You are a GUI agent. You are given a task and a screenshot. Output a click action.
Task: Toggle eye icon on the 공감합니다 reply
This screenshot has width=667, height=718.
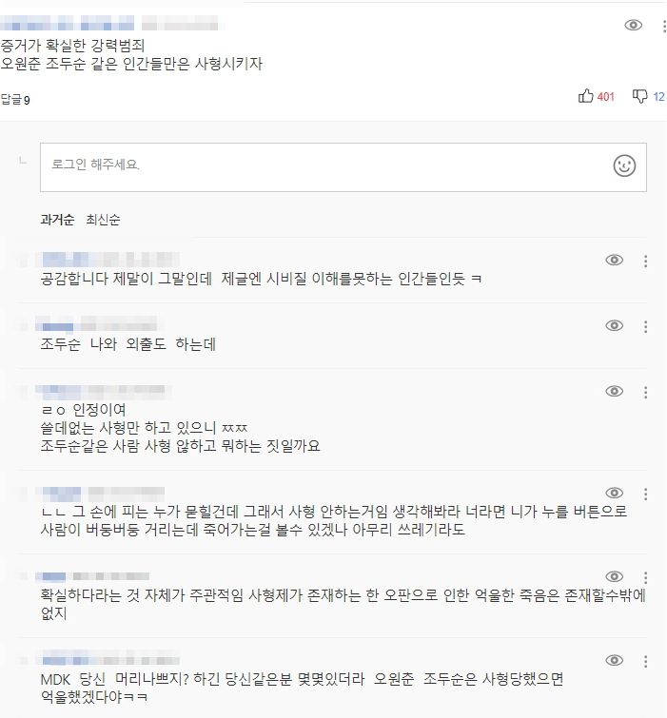tap(615, 260)
